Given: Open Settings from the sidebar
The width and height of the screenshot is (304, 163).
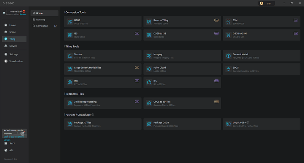Looking at the screenshot, I should click(x=14, y=54).
